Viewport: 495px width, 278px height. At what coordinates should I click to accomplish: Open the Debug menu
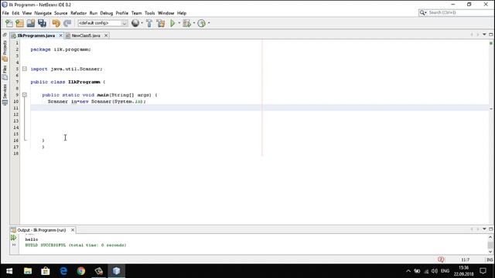point(107,13)
